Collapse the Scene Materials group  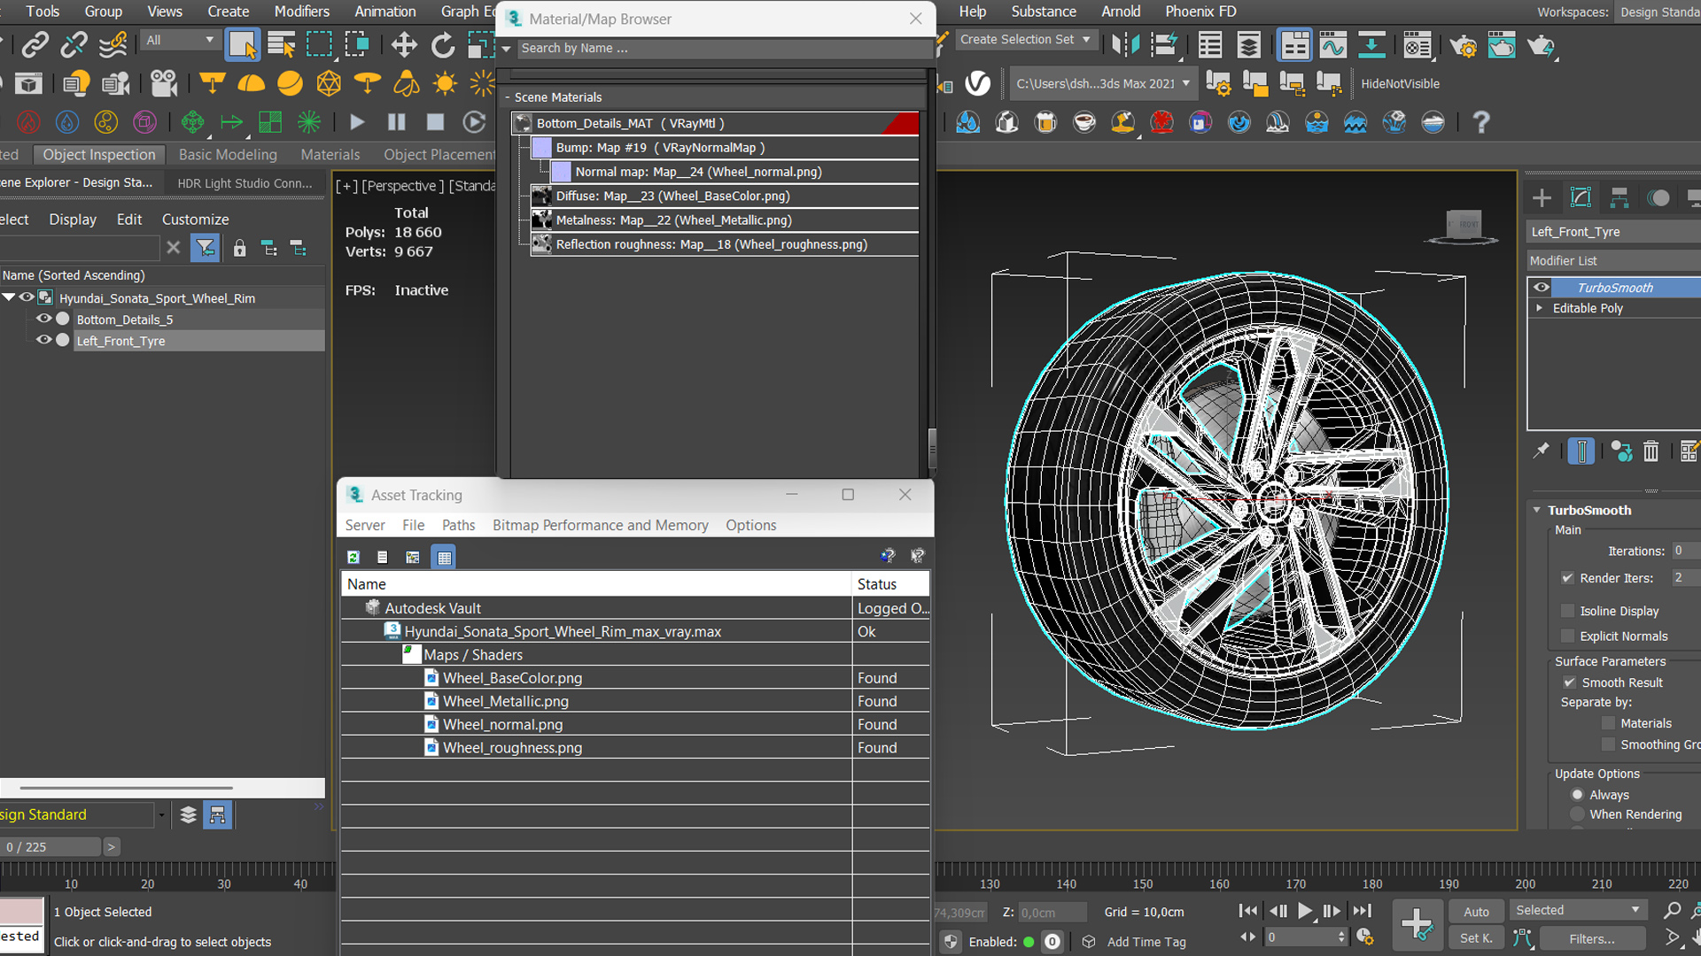click(x=508, y=97)
